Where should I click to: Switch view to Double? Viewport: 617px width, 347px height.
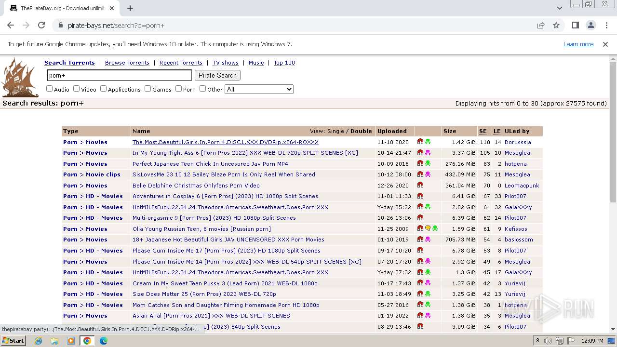pos(361,131)
